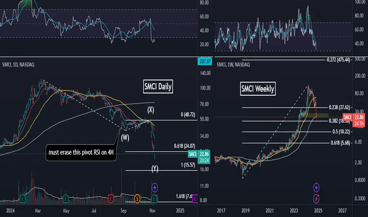Click the purple E marker at daily chart edge
The height and width of the screenshot is (217, 368).
(195, 199)
